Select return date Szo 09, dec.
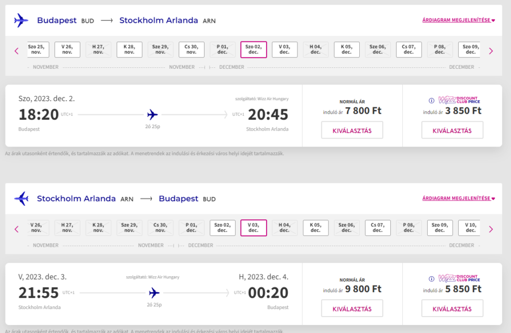This screenshot has height=333, width=511. coord(440,228)
